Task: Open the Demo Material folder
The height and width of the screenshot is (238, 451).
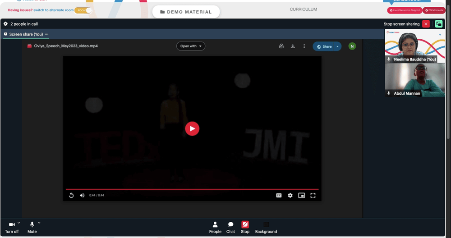Action: (x=186, y=12)
